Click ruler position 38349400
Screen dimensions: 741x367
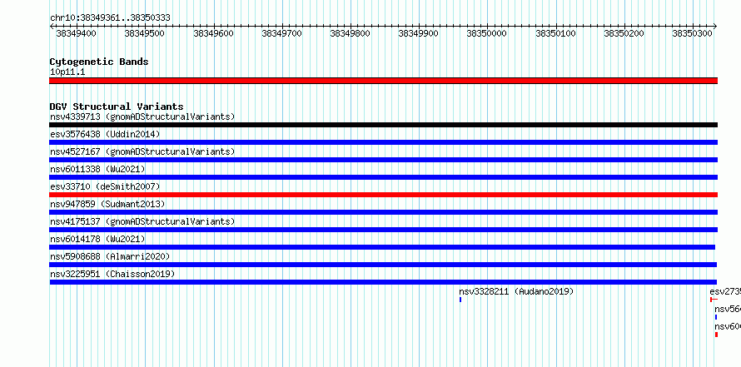[76, 33]
